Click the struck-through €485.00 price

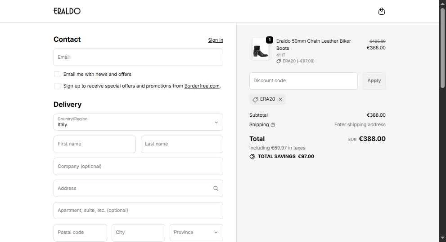click(378, 41)
